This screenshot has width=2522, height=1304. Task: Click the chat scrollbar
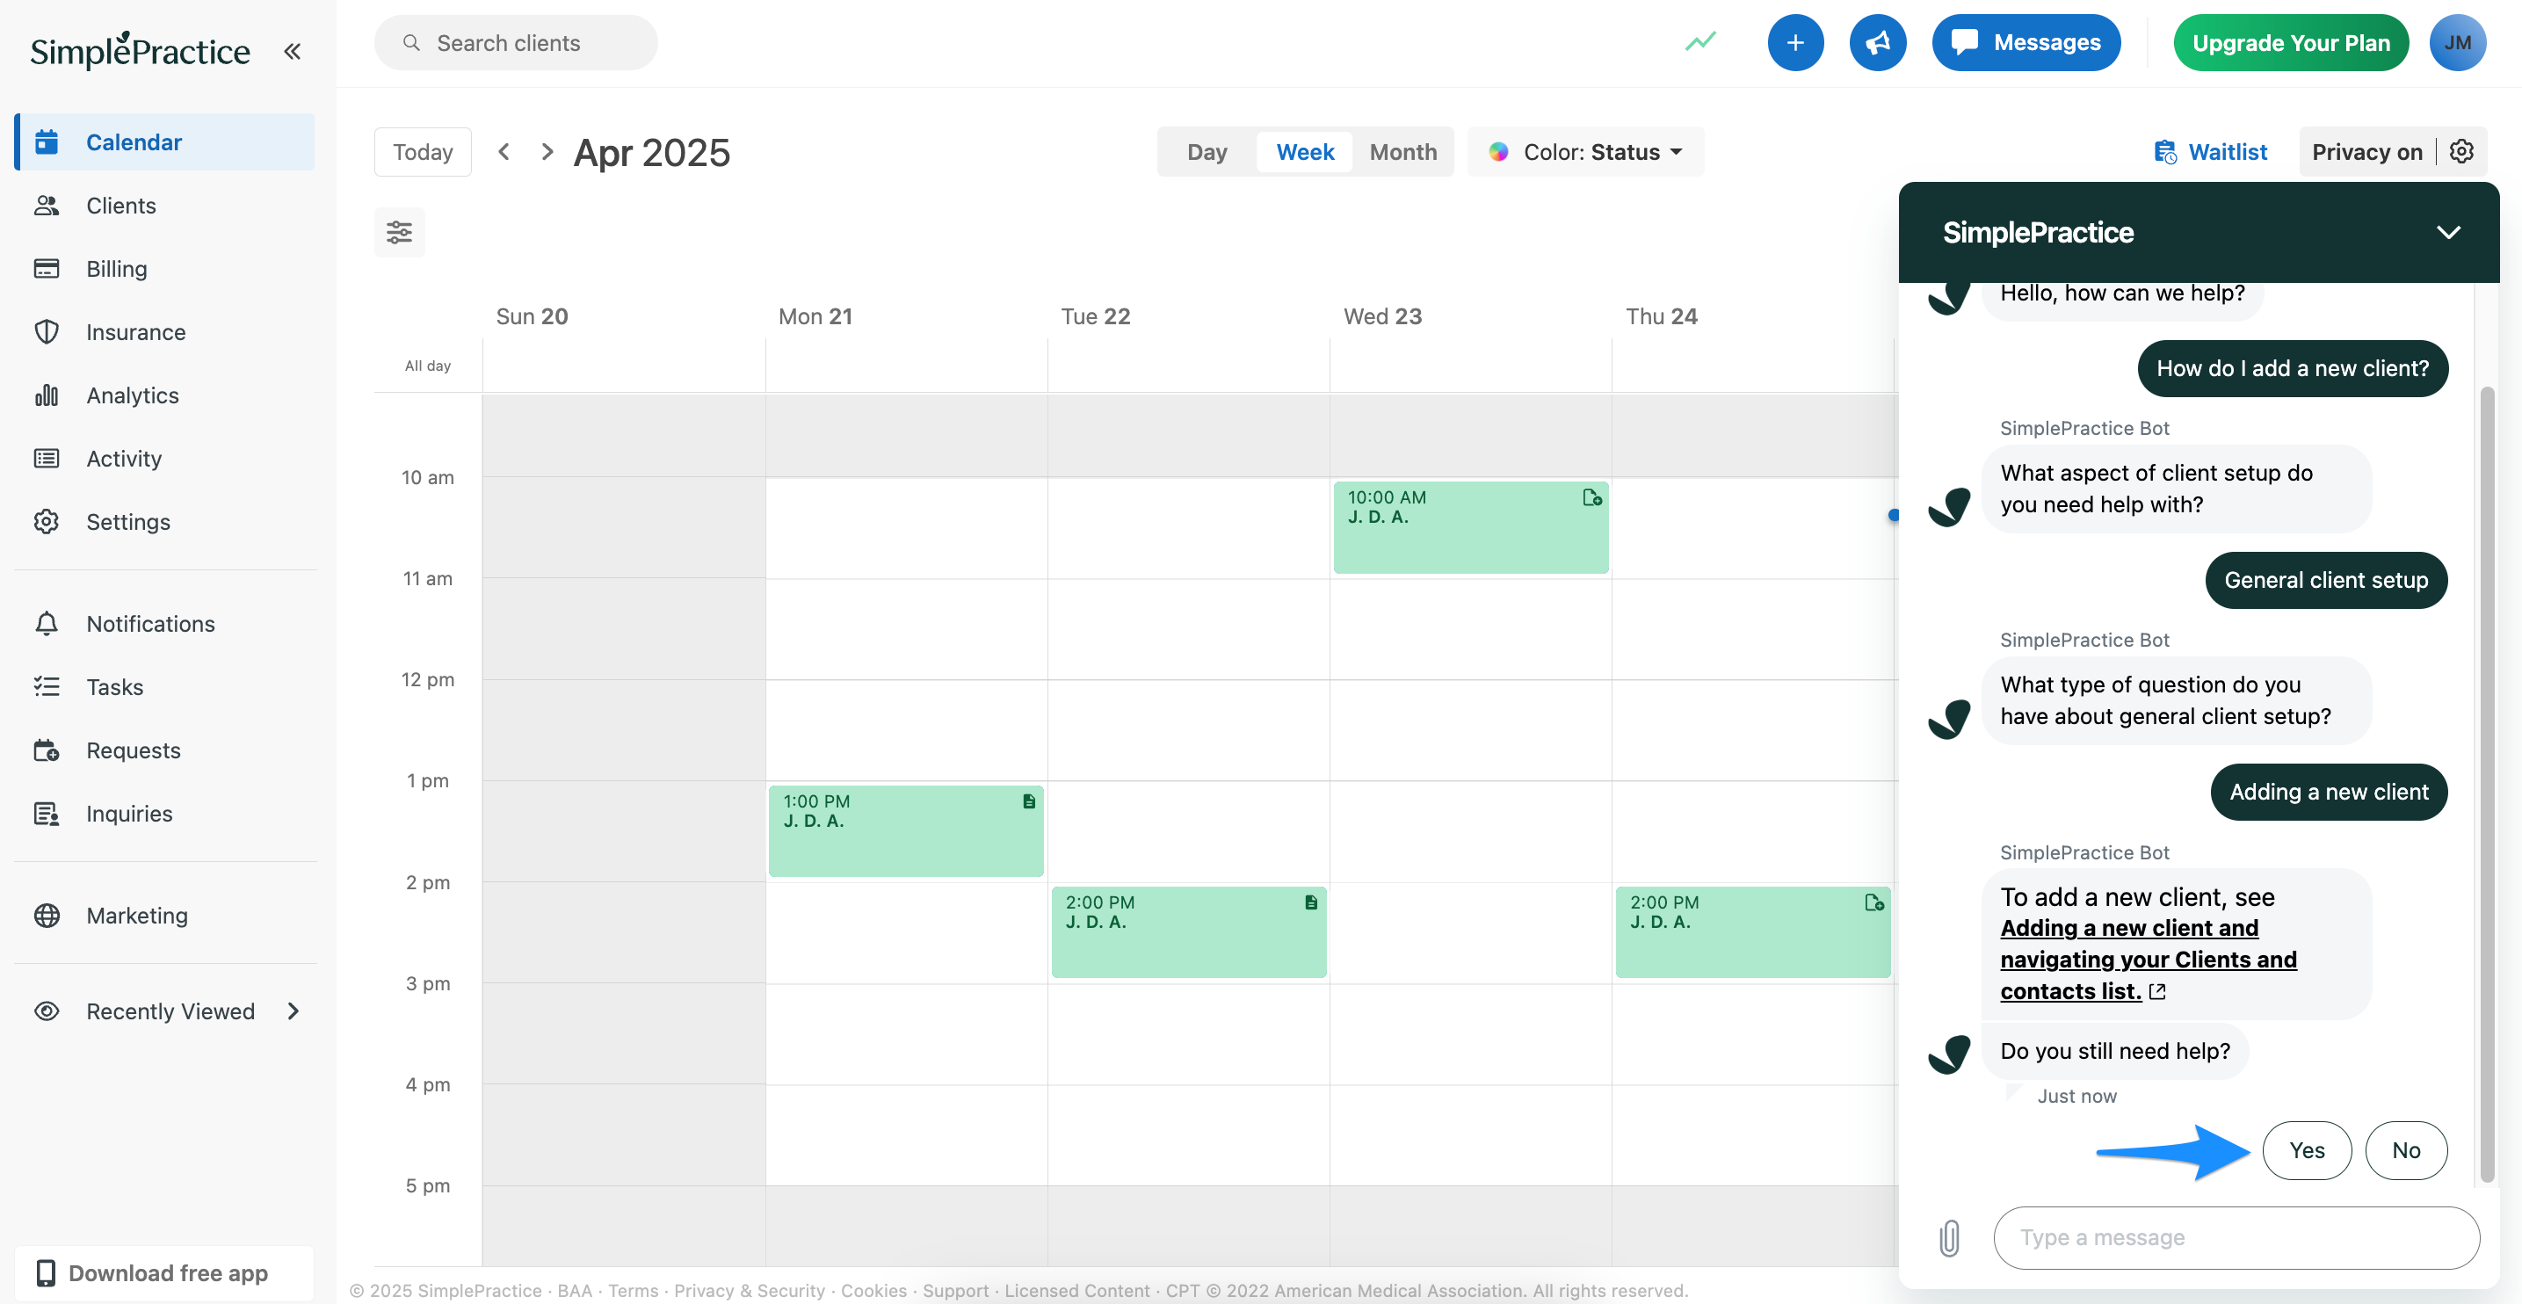2487,783
